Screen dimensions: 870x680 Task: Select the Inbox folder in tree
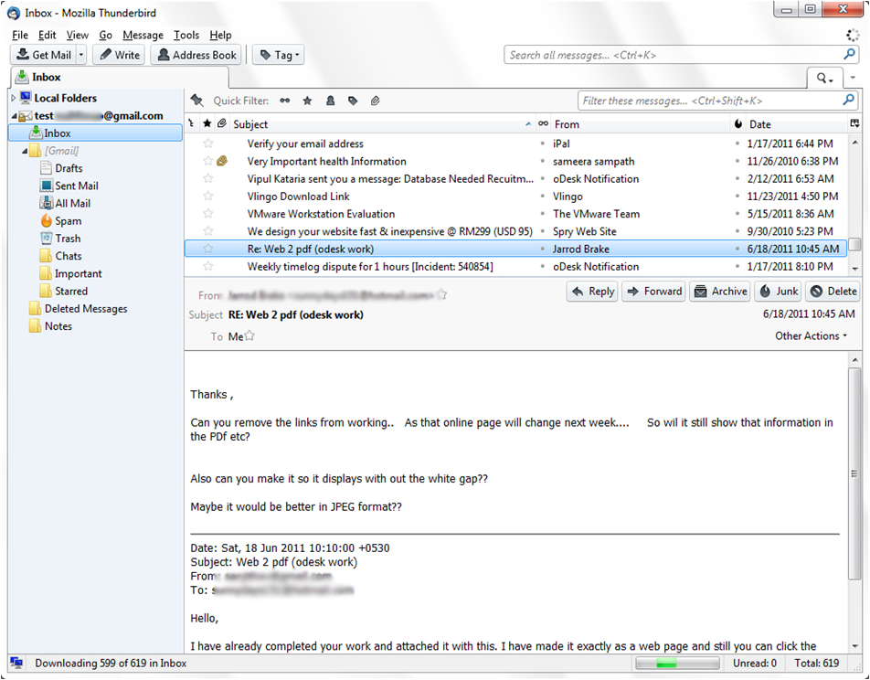(95, 133)
